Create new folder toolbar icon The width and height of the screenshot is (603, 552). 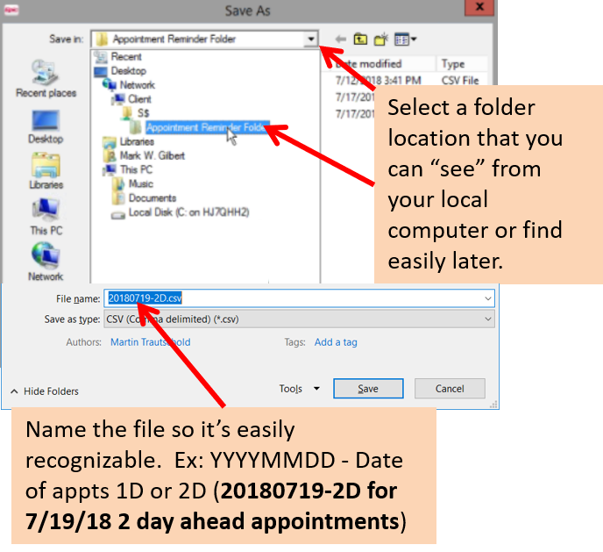coord(381,39)
